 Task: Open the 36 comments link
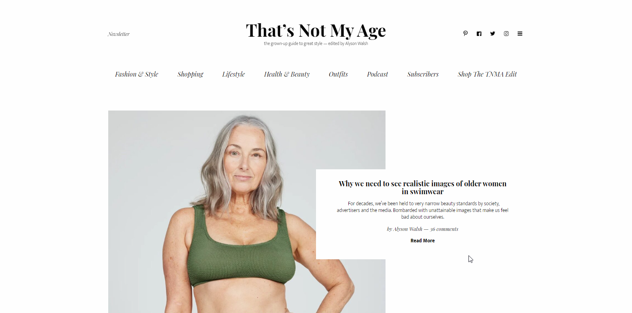[x=444, y=229]
